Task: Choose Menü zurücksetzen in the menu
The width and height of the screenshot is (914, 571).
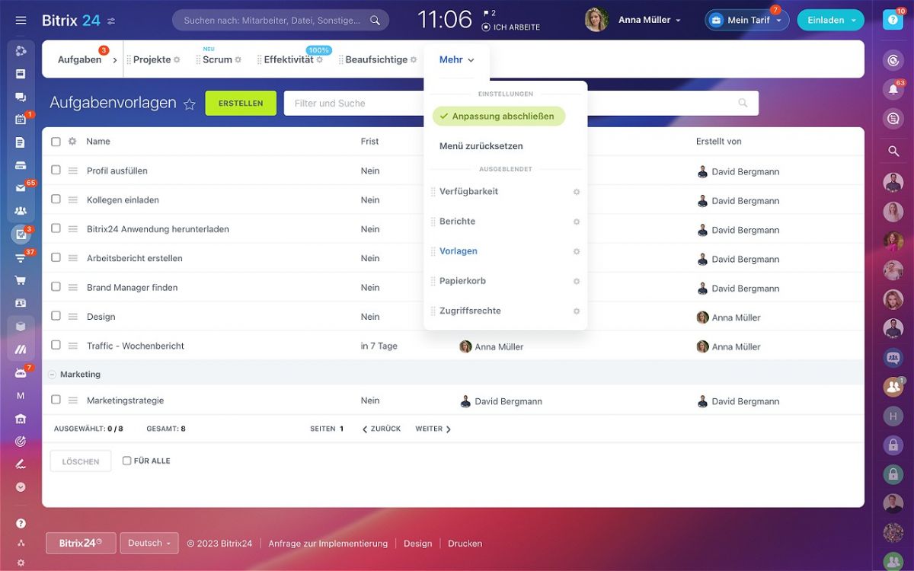Action: coord(481,146)
